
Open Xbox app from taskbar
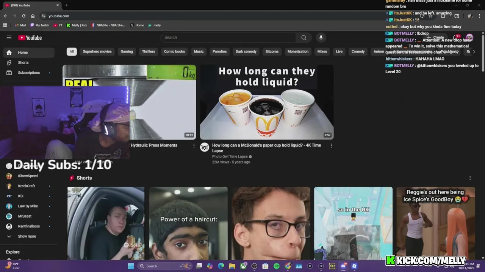[x=243, y=266]
